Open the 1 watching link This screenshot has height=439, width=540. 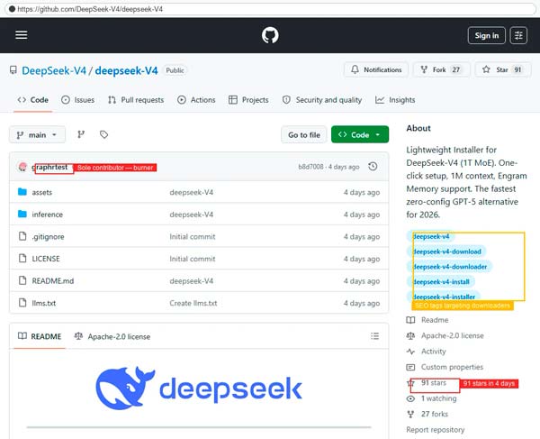[439, 398]
